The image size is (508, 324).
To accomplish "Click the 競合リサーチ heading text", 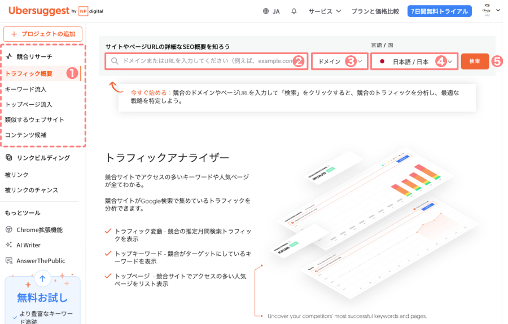I will click(x=34, y=56).
